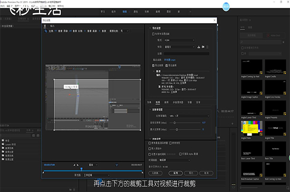Open the 音频 export tab
This screenshot has width=290, height=192.
pyautogui.click(x=166, y=102)
